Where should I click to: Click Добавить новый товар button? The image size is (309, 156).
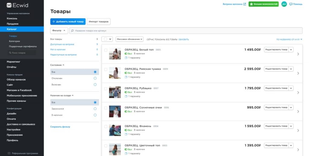(68, 22)
